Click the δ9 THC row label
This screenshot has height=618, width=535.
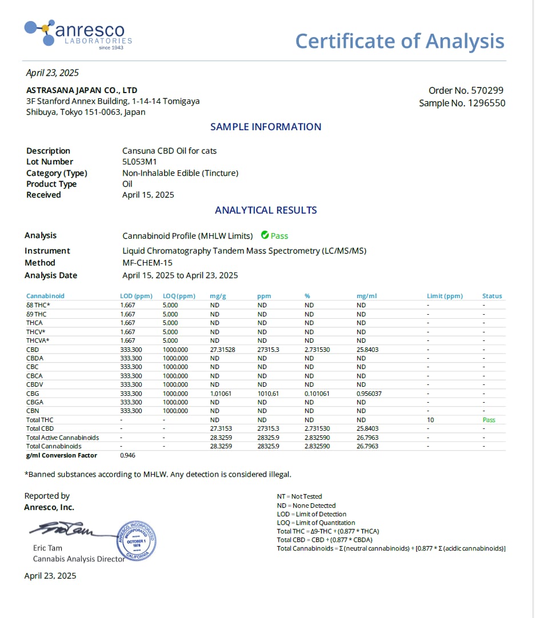pyautogui.click(x=37, y=314)
